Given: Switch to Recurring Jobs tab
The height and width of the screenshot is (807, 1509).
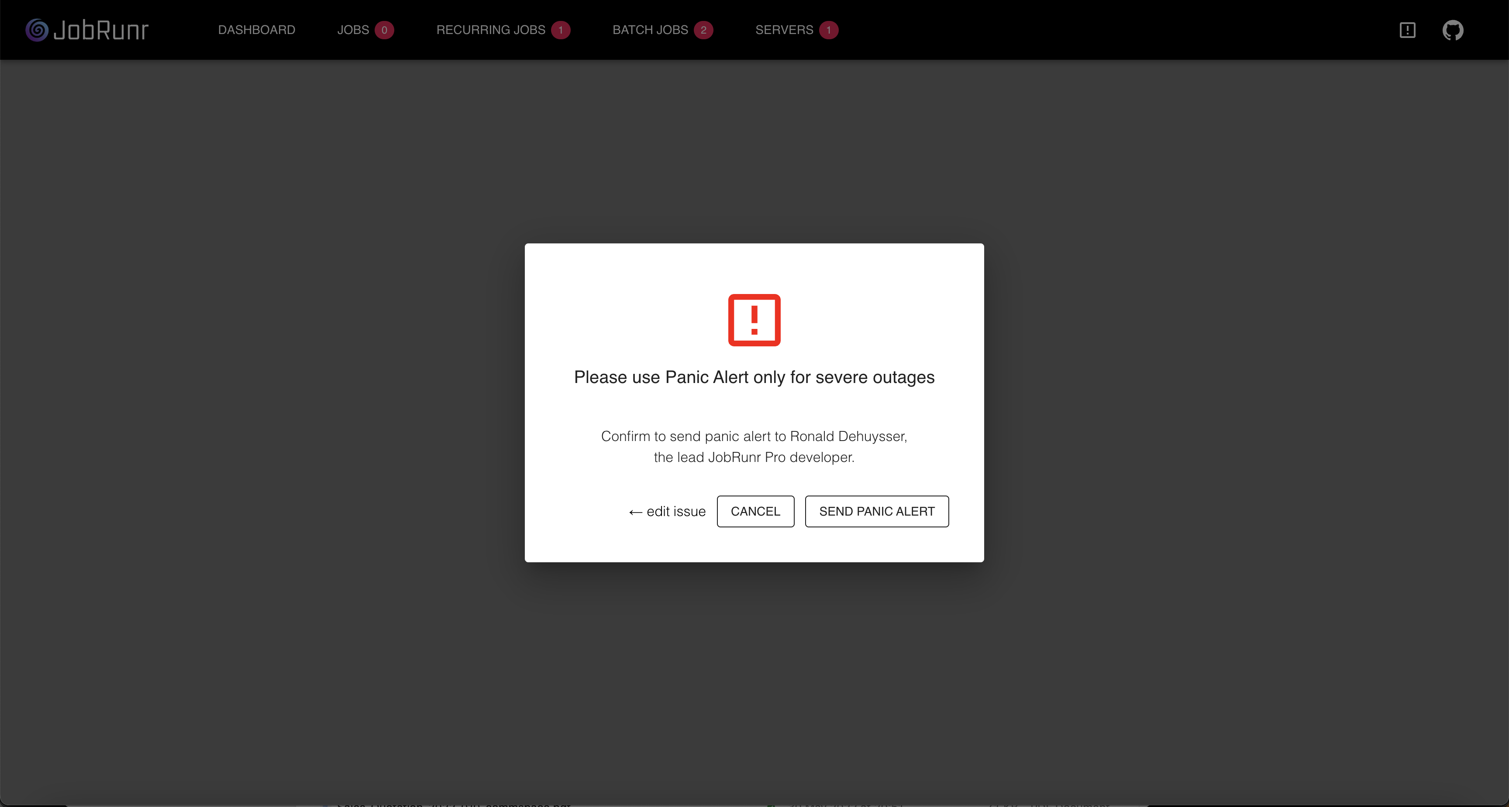Looking at the screenshot, I should (490, 30).
